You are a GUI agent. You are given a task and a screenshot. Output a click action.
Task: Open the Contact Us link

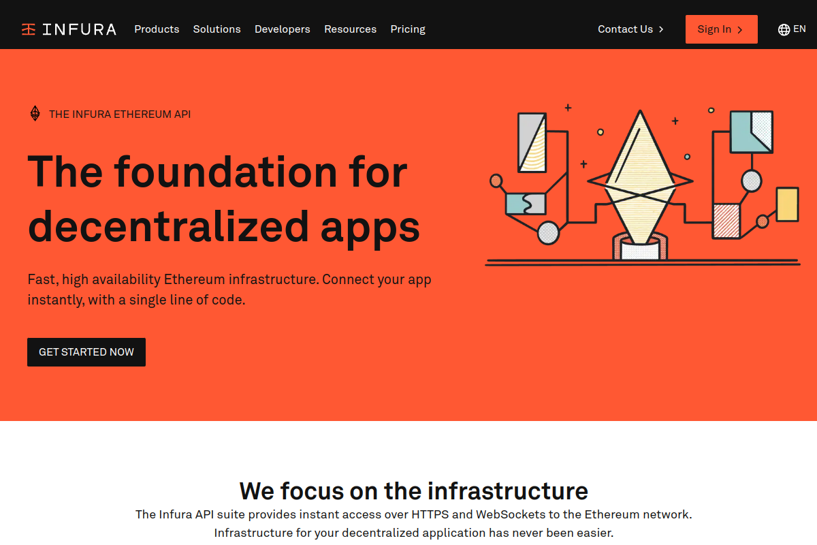pyautogui.click(x=631, y=29)
